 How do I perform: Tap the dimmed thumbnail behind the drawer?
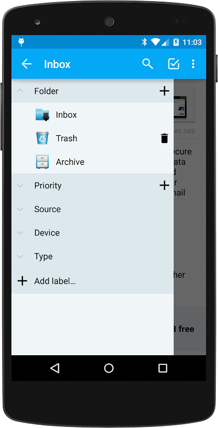coord(184,104)
